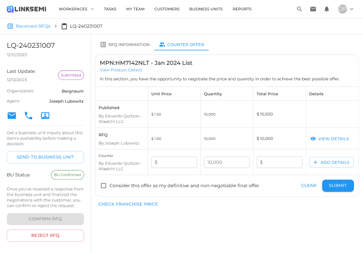The width and height of the screenshot is (363, 253).
Task: Email the agent via envelope icon
Action: [12, 115]
